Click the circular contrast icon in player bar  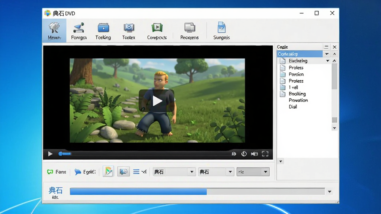coord(244,154)
